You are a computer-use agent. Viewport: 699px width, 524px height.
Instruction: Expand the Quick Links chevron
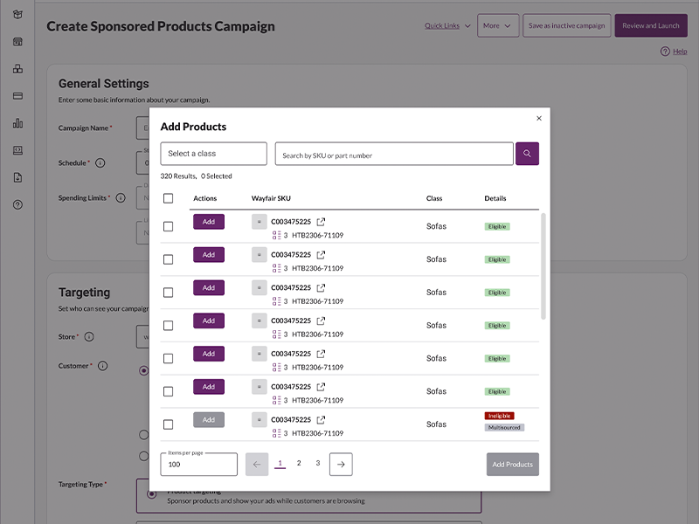point(467,26)
